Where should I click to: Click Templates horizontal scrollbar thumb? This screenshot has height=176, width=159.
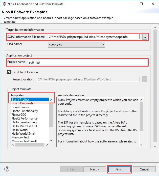coord(30,144)
